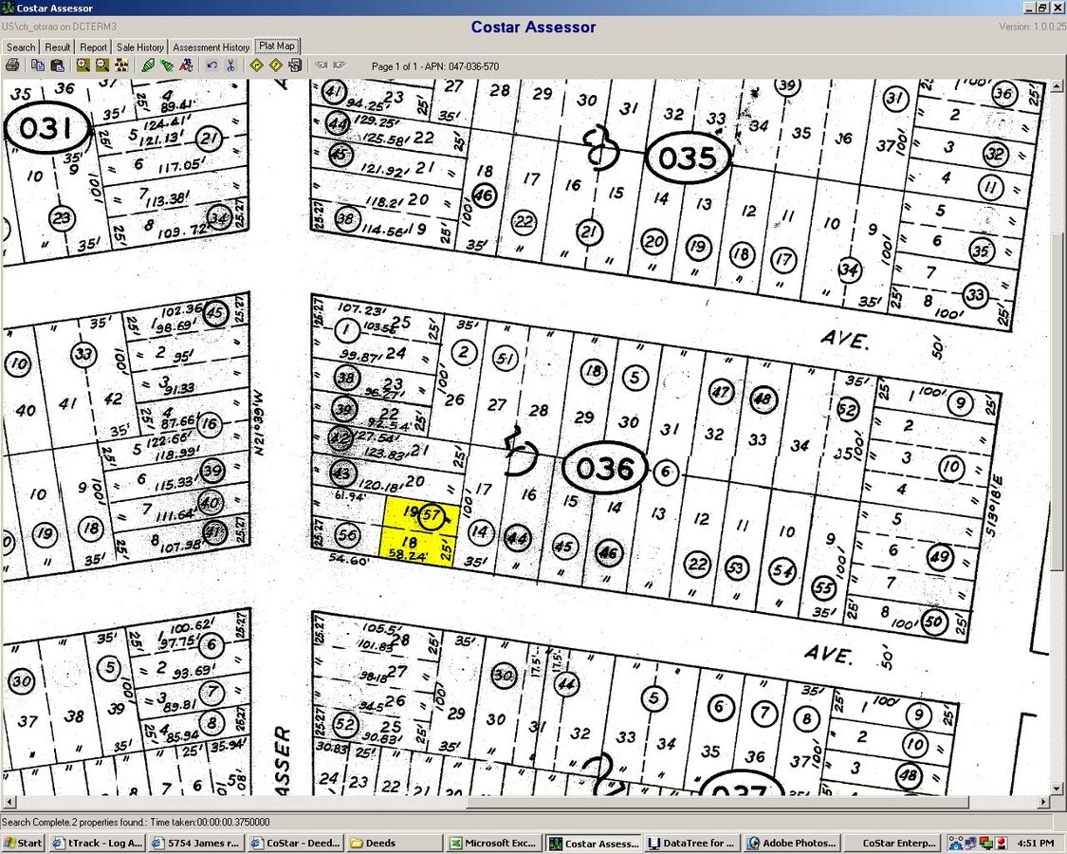Select the scissors cut tool

tap(230, 65)
